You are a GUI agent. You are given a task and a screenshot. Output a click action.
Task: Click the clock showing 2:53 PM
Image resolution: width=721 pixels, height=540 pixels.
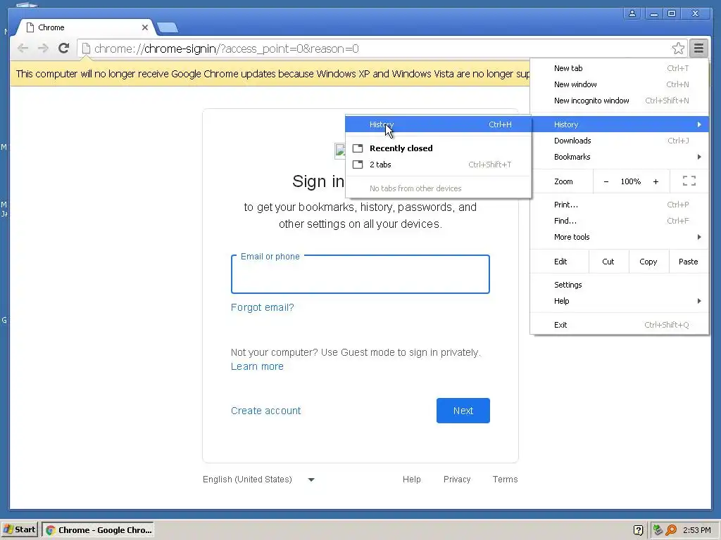tap(696, 530)
